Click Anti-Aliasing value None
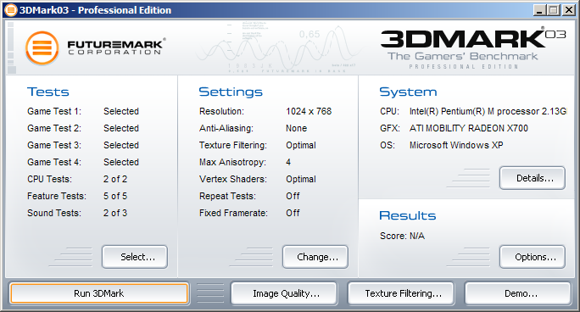The width and height of the screenshot is (580, 312). click(296, 128)
